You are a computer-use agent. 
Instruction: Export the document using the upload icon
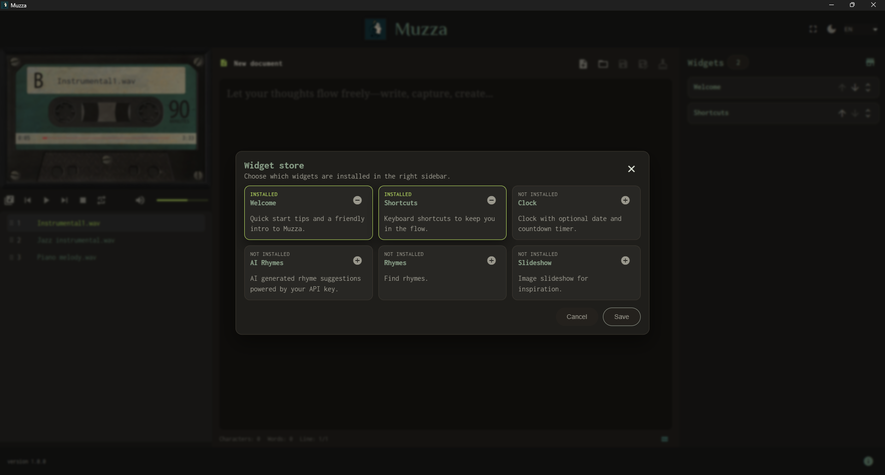click(x=663, y=64)
